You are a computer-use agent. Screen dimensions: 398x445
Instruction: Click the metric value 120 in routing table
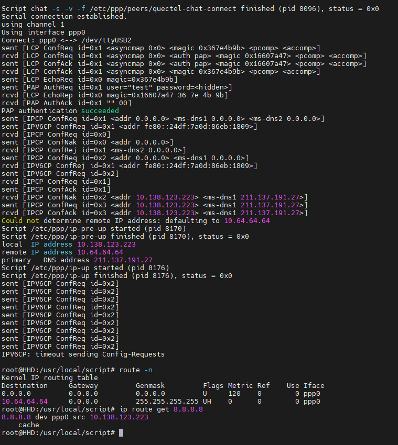click(234, 394)
